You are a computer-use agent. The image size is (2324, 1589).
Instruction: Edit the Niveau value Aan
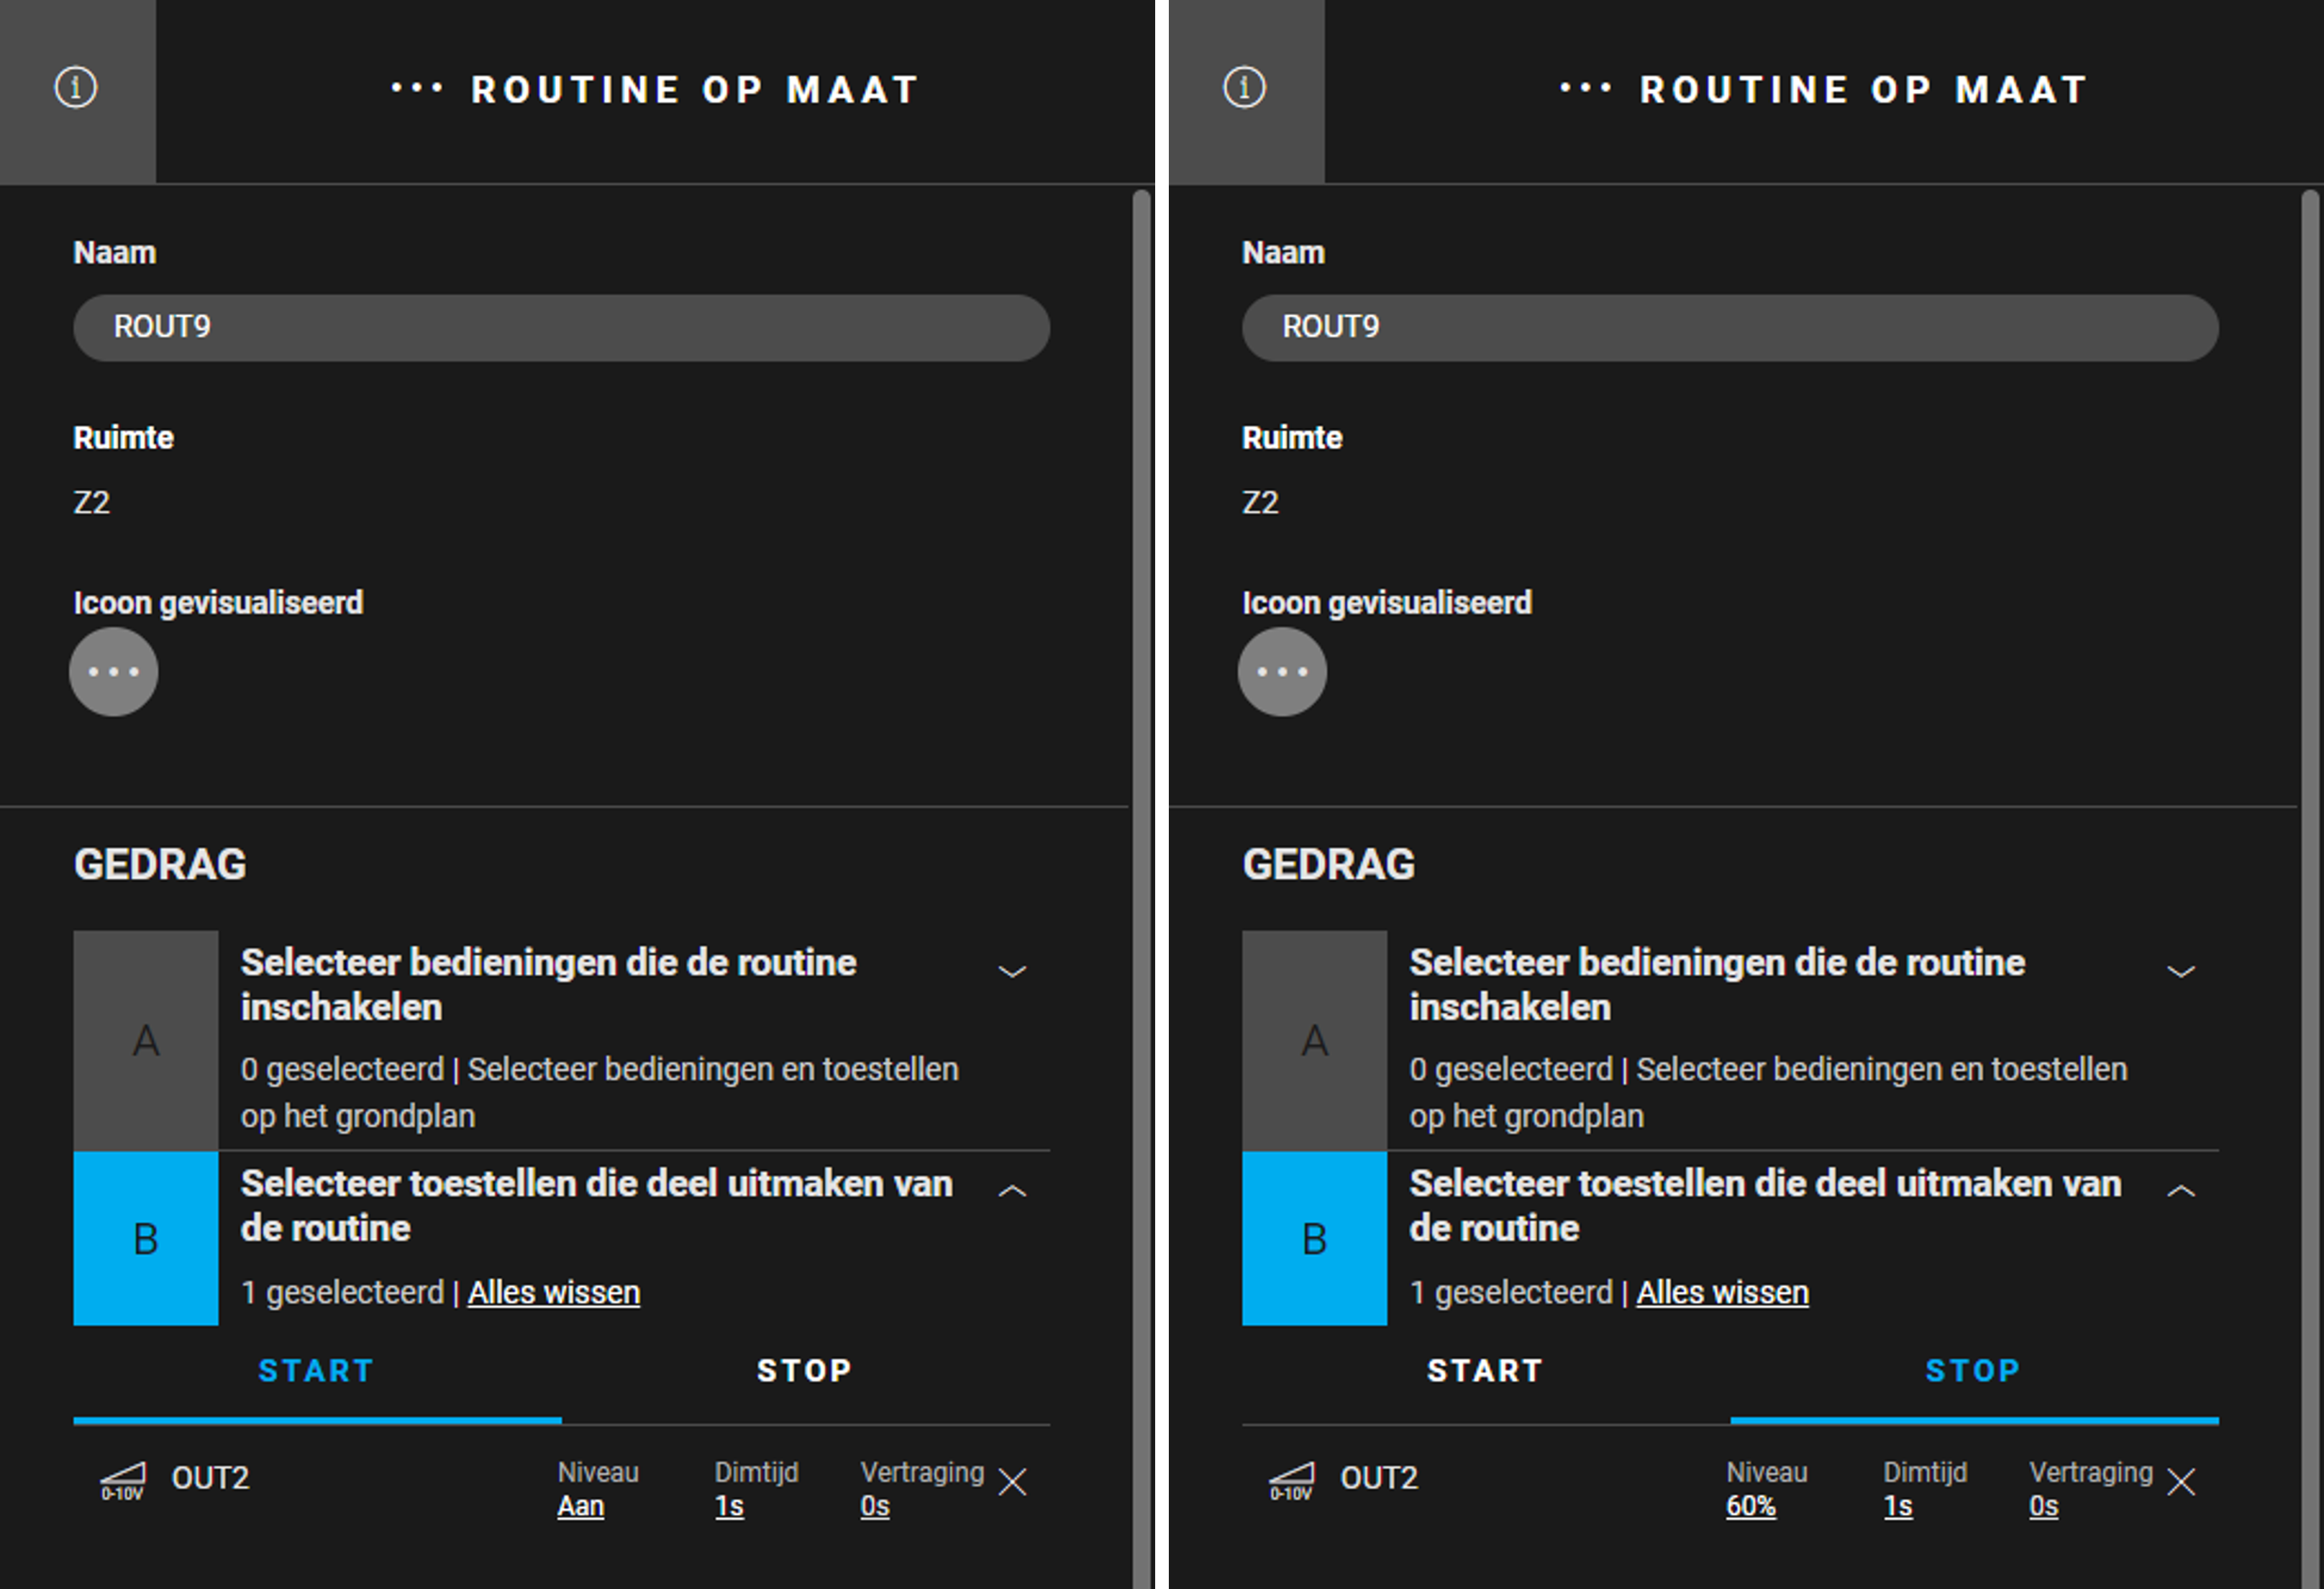580,1507
